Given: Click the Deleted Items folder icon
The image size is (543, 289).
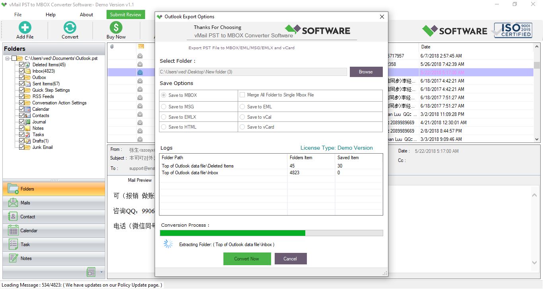Looking at the screenshot, I should (28, 65).
